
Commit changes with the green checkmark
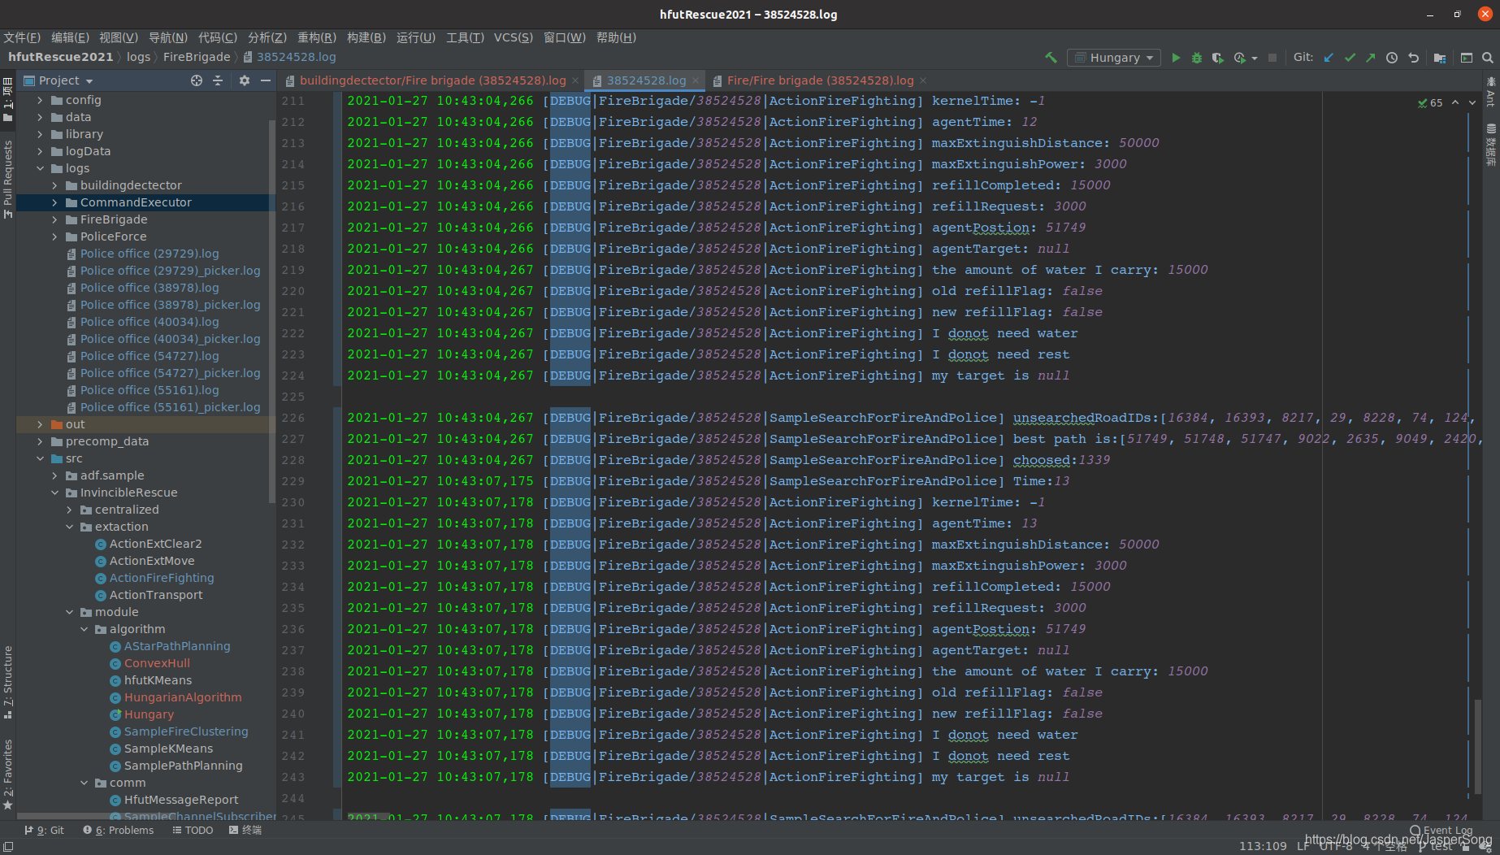[x=1350, y=58]
